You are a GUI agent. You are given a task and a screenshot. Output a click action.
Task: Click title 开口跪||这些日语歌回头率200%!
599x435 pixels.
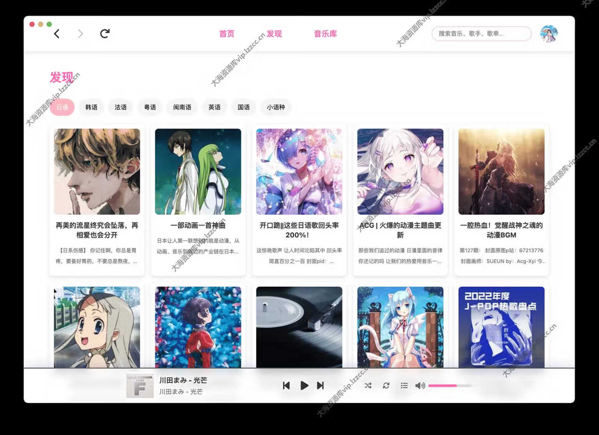tap(299, 230)
